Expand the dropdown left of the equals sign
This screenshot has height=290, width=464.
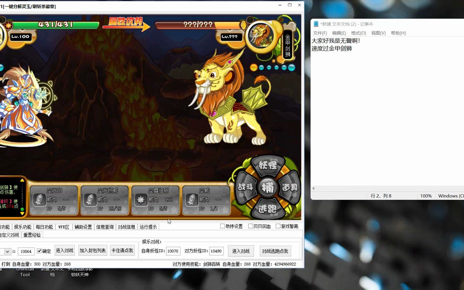click(7, 251)
